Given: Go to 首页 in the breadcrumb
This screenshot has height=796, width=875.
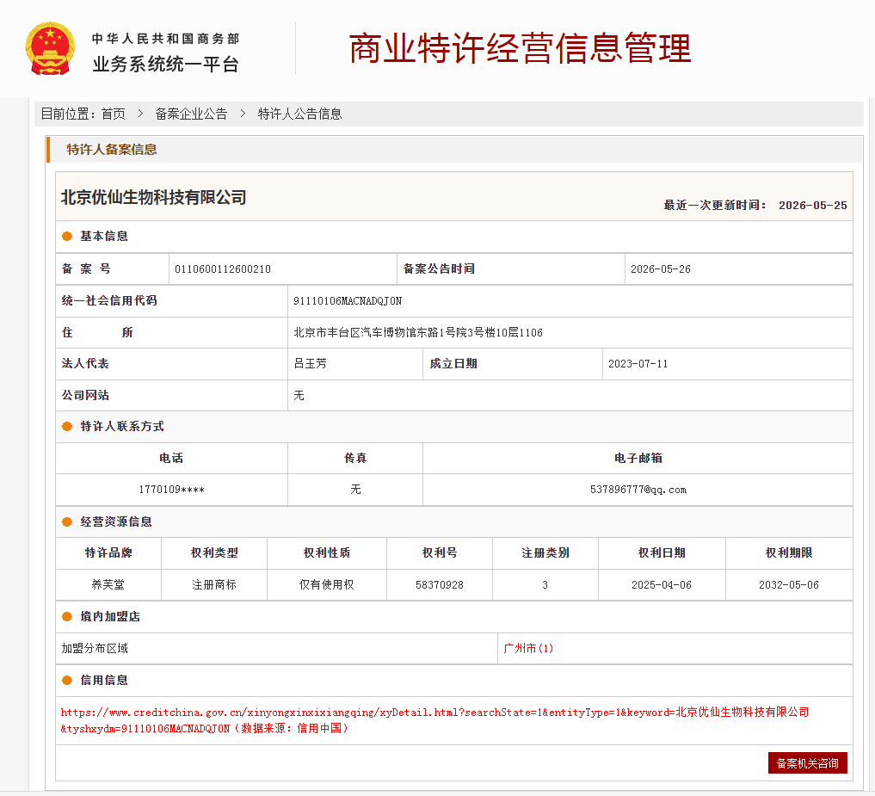Looking at the screenshot, I should pyautogui.click(x=114, y=114).
